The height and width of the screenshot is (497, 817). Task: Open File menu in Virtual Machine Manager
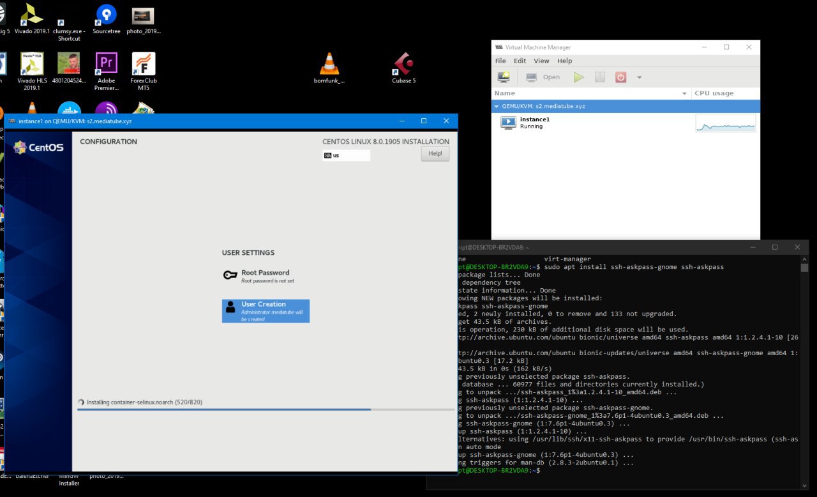tap(500, 61)
